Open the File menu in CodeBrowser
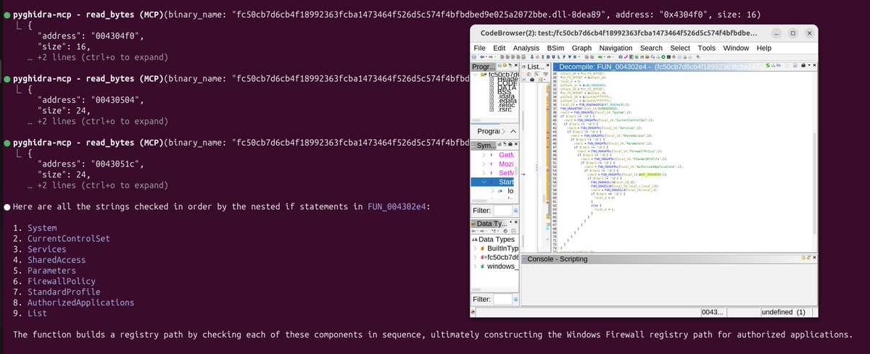The image size is (870, 354). tap(479, 48)
